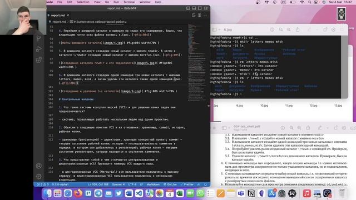
Task: Zoom in in PDF Preview window
Action: [x=299, y=128]
